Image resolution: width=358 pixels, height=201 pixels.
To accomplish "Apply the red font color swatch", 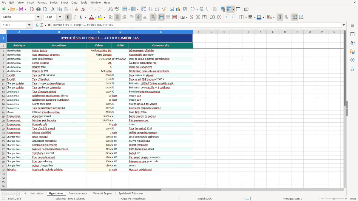I will click(x=92, y=17).
